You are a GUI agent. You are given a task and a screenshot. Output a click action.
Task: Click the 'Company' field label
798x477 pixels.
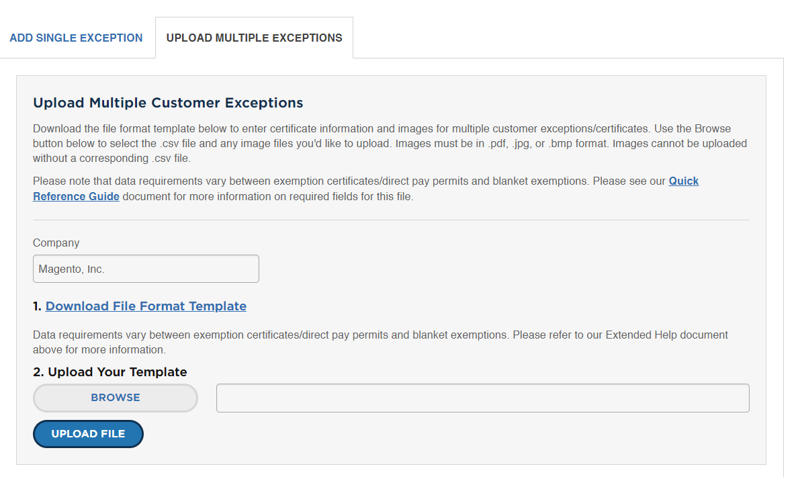click(x=56, y=243)
